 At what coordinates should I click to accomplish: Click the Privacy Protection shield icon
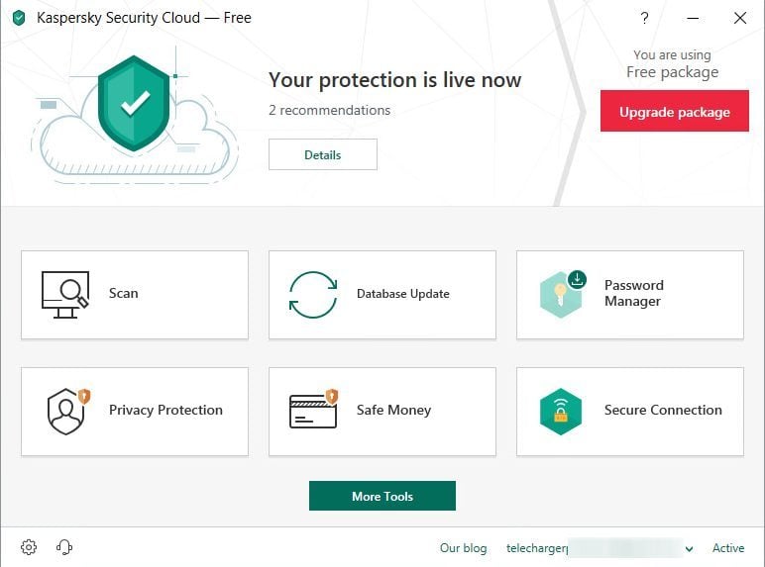tap(66, 411)
